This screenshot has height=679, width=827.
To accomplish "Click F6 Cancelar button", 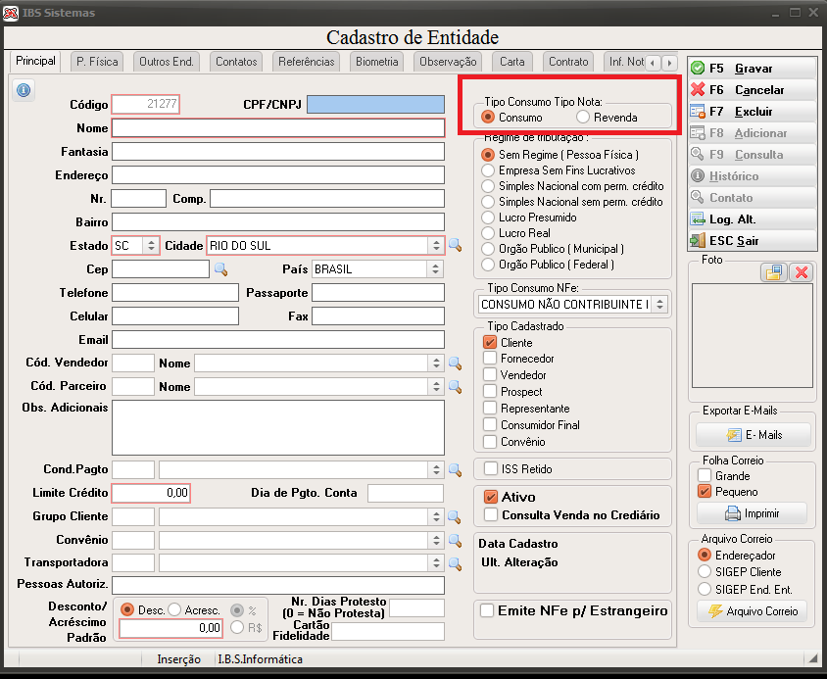I will [753, 90].
